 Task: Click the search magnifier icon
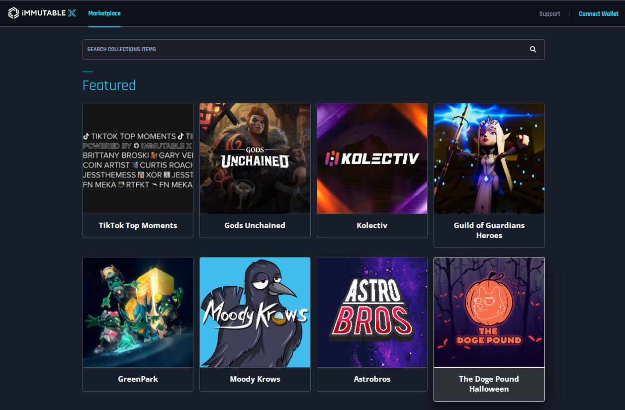click(533, 50)
